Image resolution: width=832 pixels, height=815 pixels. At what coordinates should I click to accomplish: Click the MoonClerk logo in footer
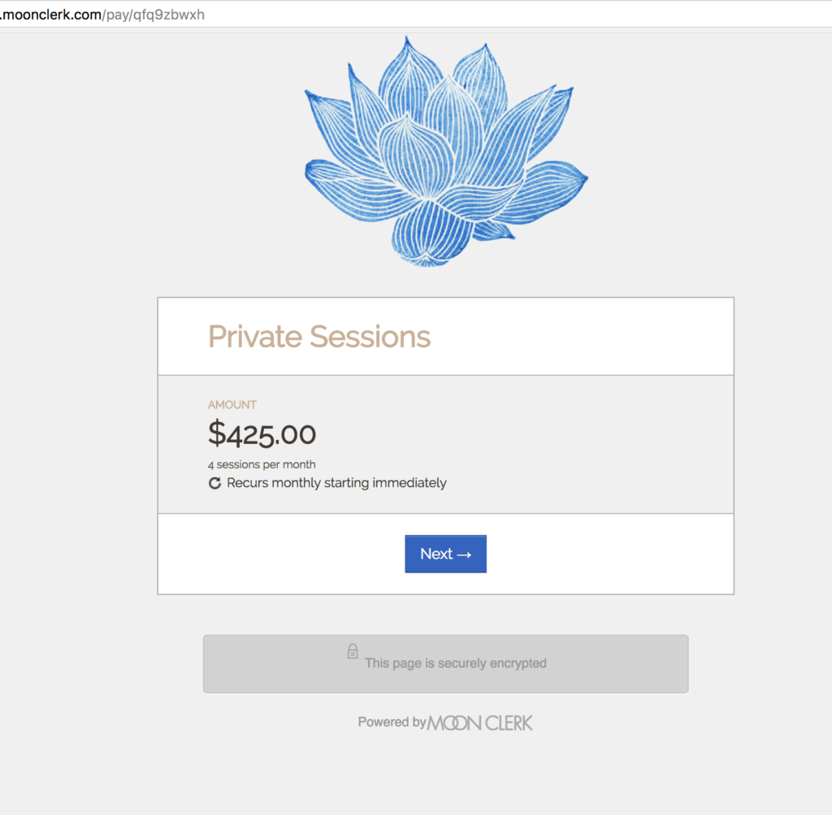pyautogui.click(x=479, y=722)
